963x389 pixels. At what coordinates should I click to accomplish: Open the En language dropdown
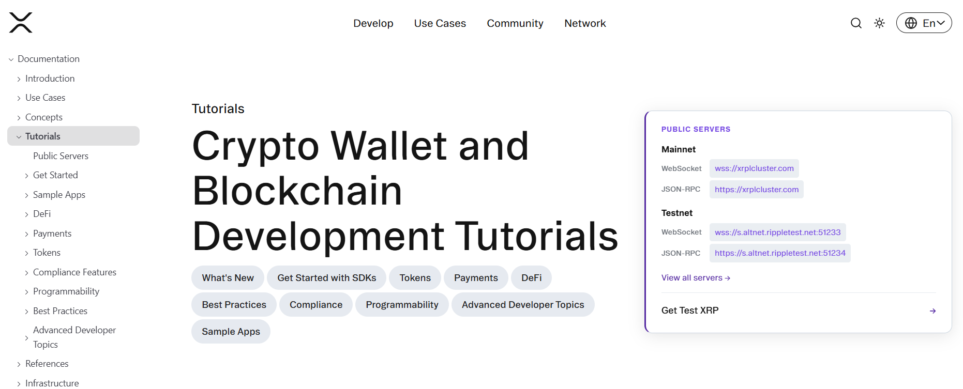[924, 23]
